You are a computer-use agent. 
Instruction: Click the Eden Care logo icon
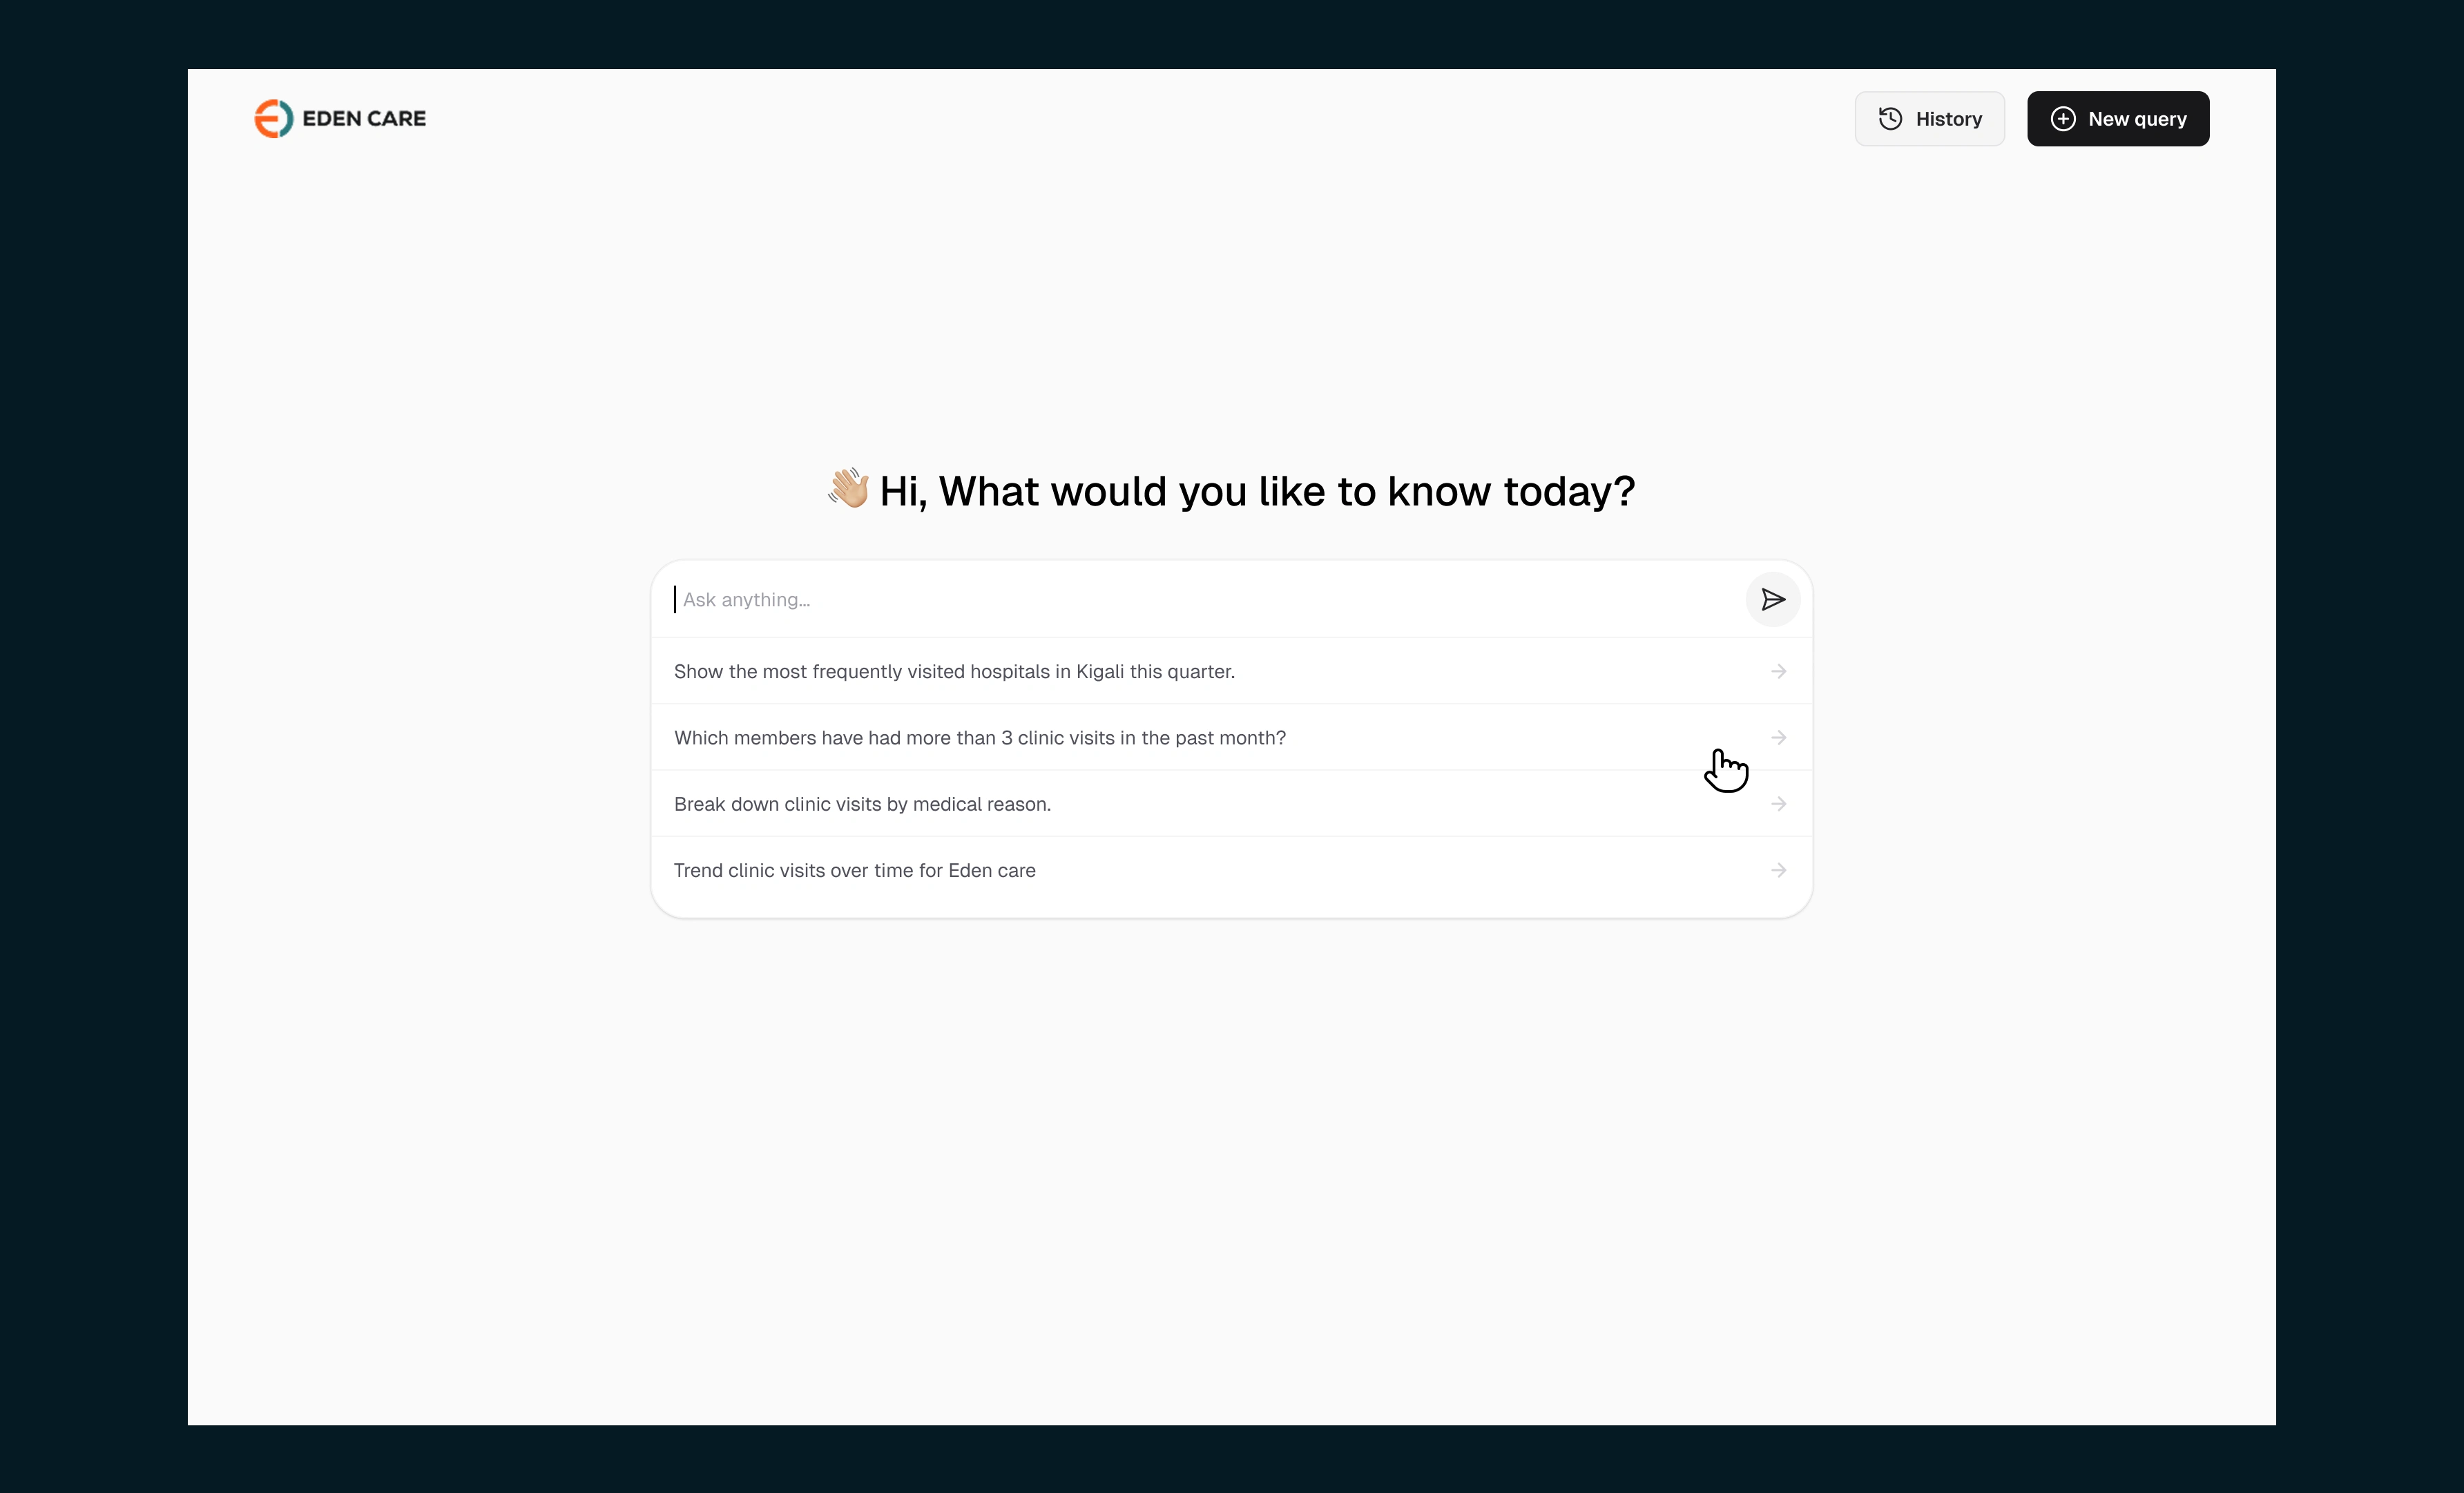click(273, 118)
